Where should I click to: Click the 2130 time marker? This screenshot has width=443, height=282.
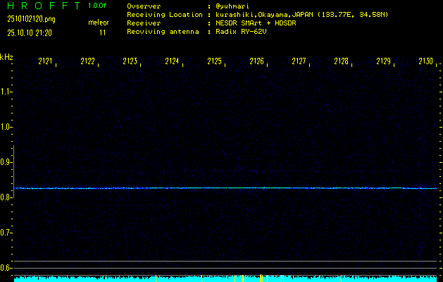pyautogui.click(x=425, y=62)
